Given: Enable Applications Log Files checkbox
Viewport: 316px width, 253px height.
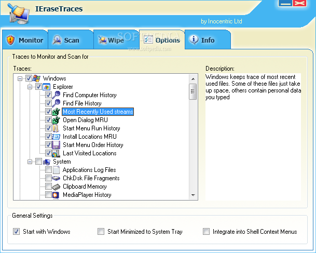Looking at the screenshot, I should pyautogui.click(x=48, y=170).
